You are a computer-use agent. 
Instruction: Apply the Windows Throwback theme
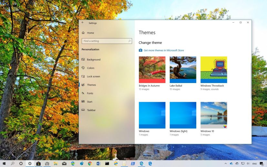(x=214, y=70)
